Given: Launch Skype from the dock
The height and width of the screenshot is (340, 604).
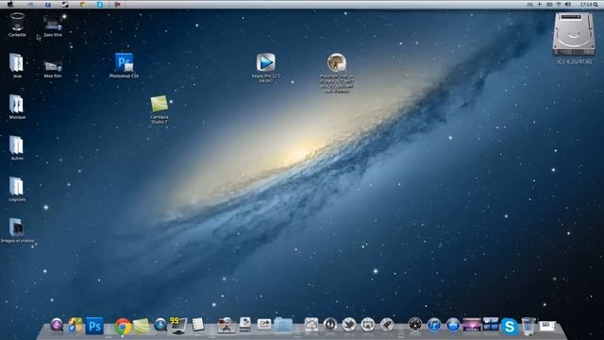Looking at the screenshot, I should [x=510, y=327].
